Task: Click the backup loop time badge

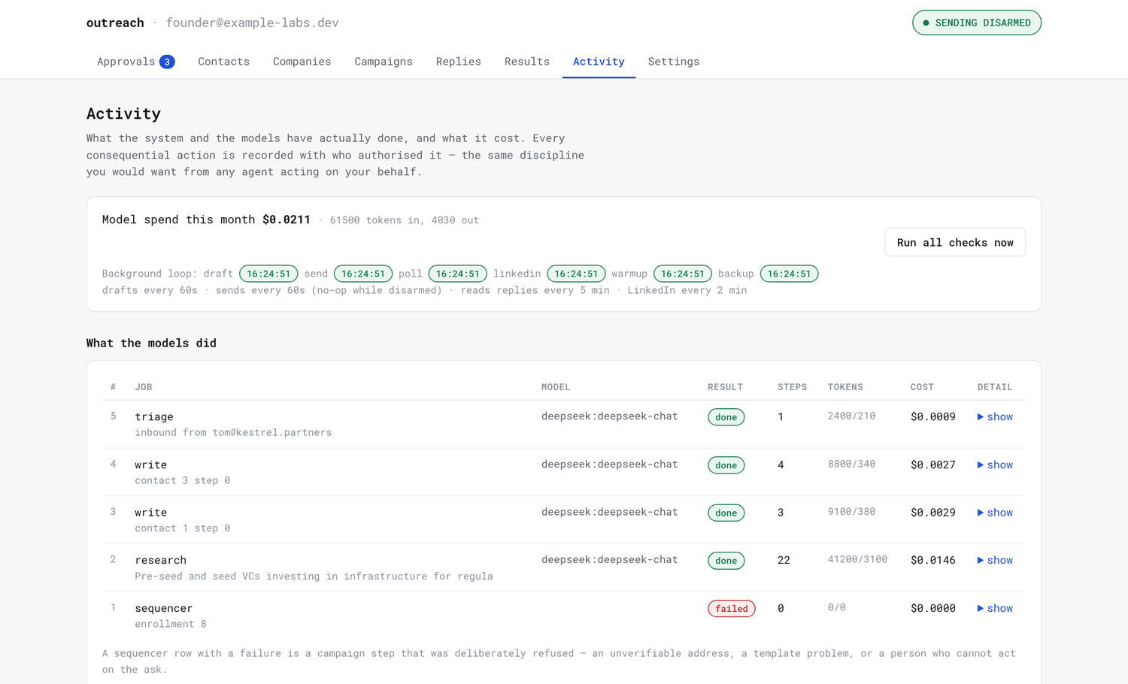Action: pos(790,274)
